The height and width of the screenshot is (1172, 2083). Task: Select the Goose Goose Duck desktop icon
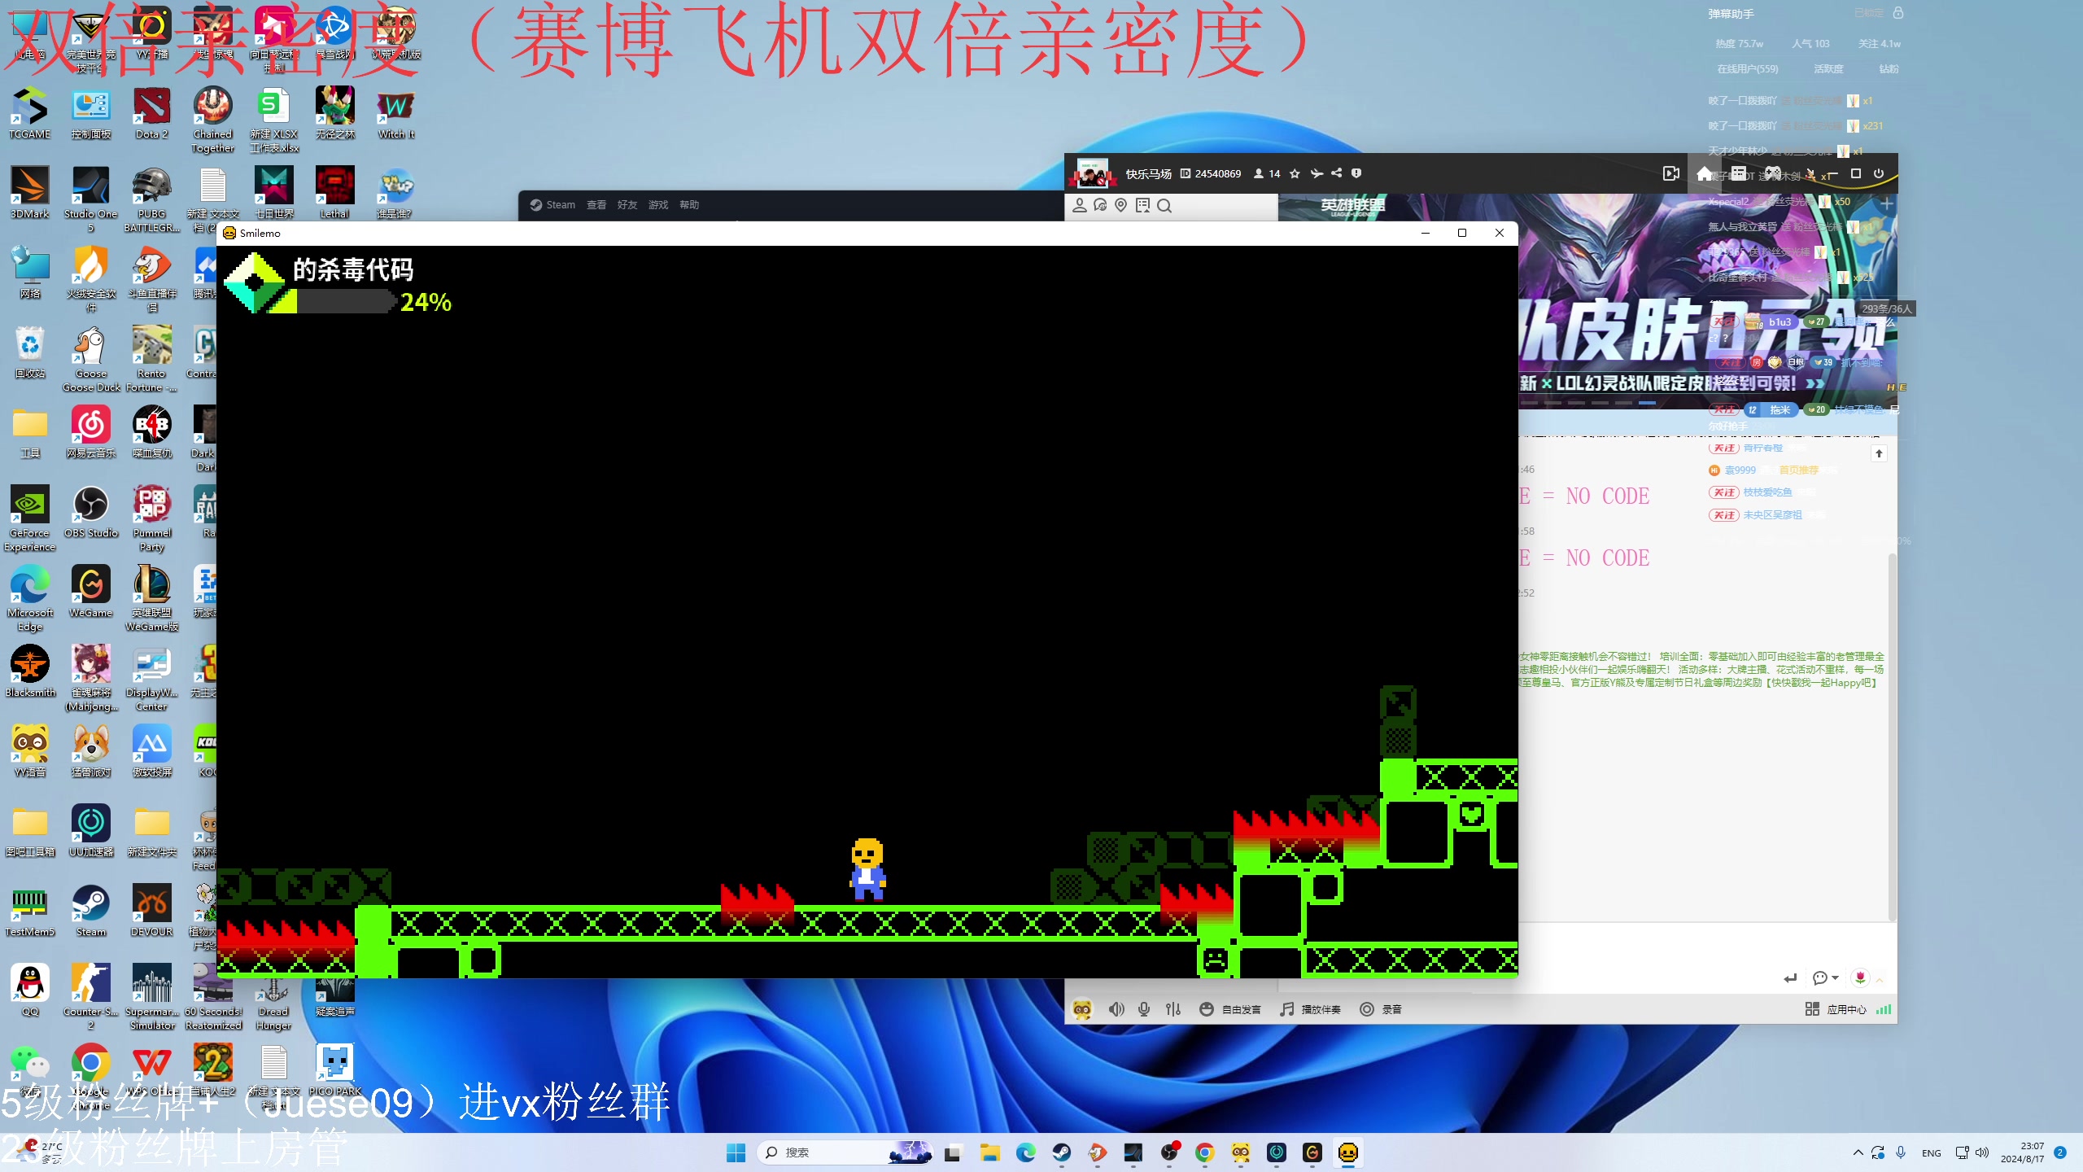tap(91, 360)
